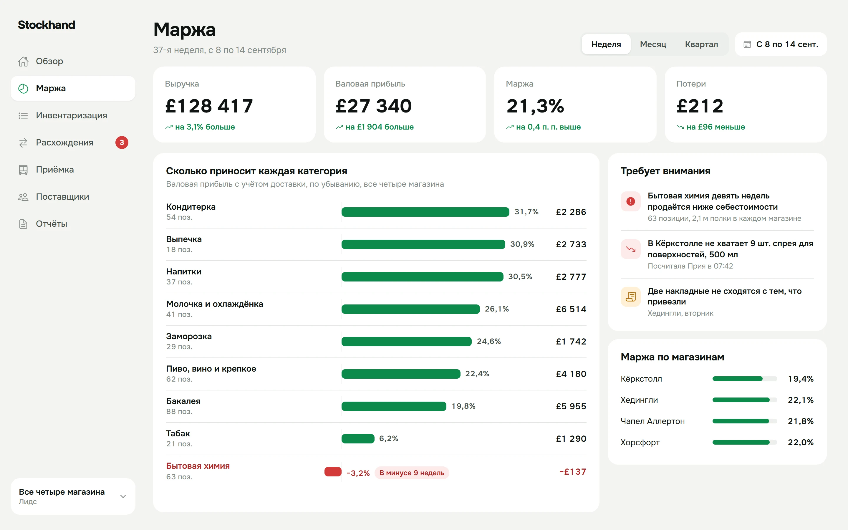Click the Хедингли 22,1% margin value

(x=801, y=400)
